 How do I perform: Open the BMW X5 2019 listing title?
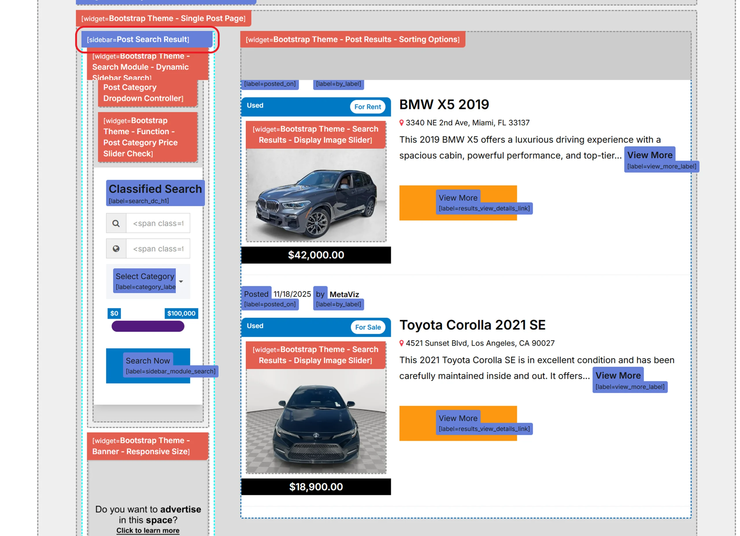pyautogui.click(x=444, y=105)
